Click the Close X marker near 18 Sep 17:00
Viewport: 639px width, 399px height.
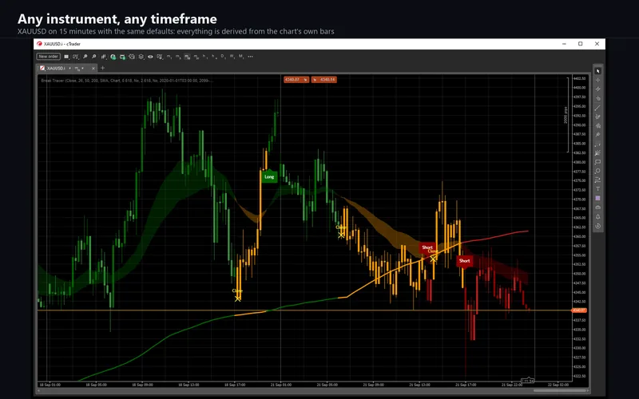point(237,298)
